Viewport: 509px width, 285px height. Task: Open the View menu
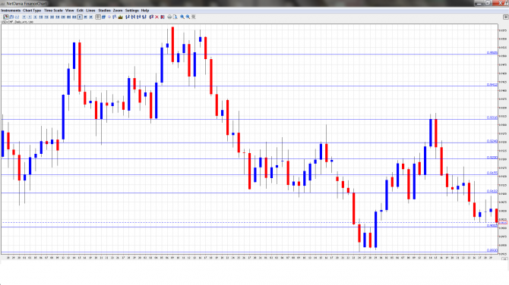[x=69, y=11]
